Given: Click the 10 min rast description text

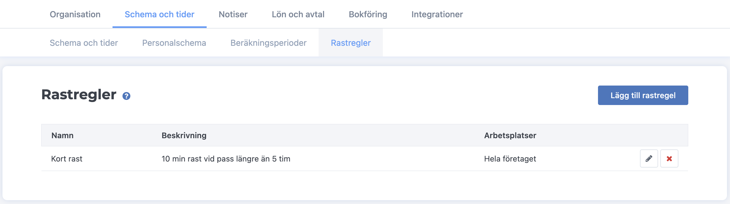Looking at the screenshot, I should click(226, 159).
